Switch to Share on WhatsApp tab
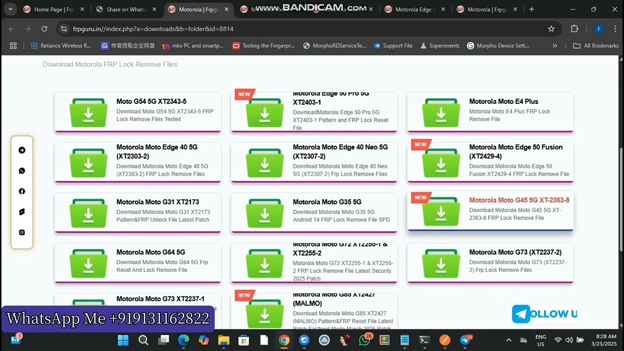 tap(126, 9)
